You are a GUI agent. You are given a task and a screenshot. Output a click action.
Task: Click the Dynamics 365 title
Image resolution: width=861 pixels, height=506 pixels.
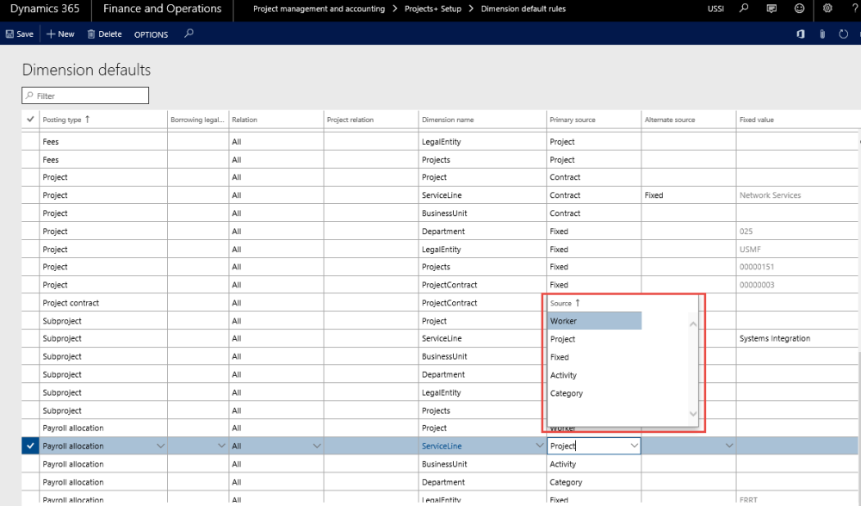tap(45, 9)
